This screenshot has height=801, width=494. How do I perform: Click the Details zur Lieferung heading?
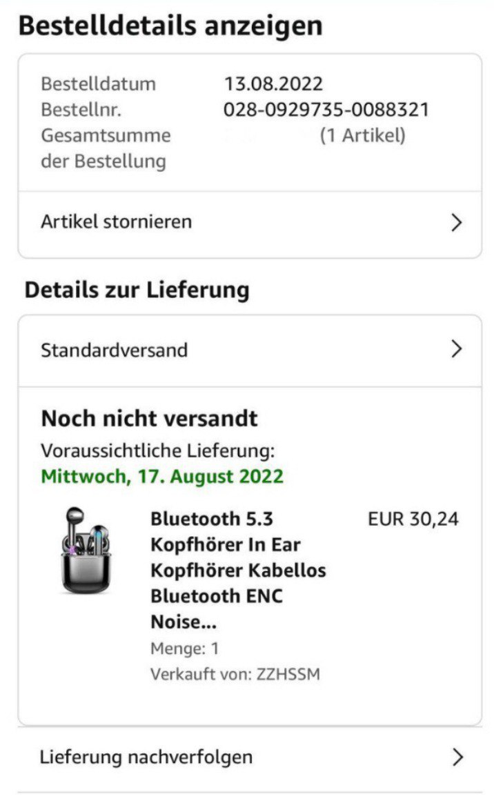point(137,290)
